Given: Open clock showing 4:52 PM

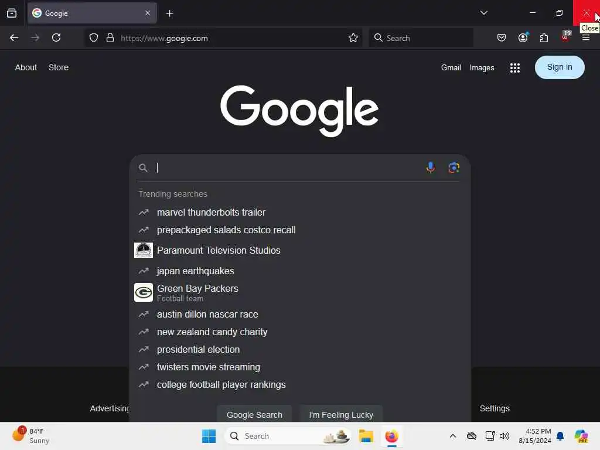Looking at the screenshot, I should 534,436.
